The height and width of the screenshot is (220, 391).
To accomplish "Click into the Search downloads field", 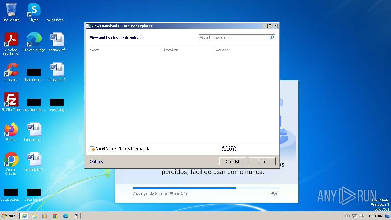I will point(234,37).
